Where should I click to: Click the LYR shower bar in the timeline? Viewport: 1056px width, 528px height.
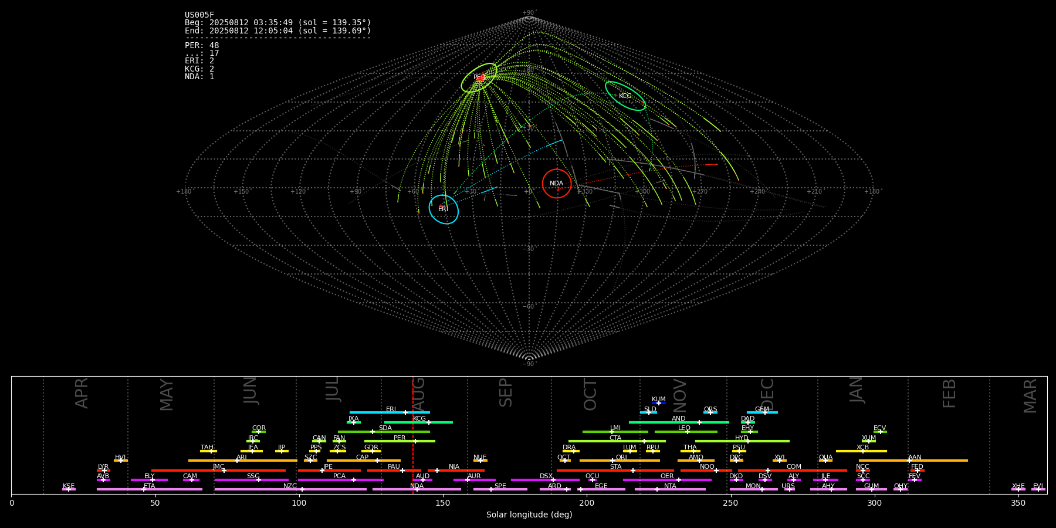tap(103, 471)
